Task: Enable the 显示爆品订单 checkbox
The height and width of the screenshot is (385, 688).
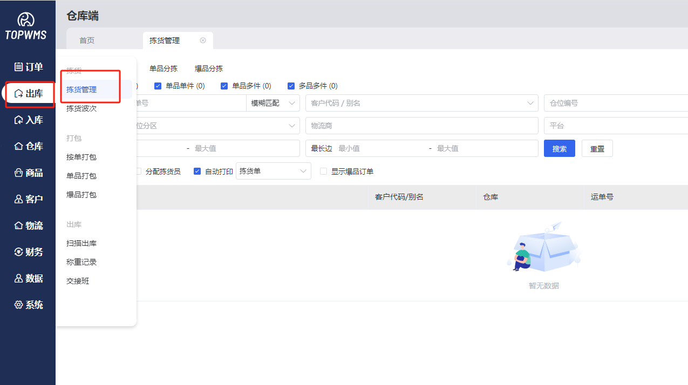Action: (x=324, y=171)
